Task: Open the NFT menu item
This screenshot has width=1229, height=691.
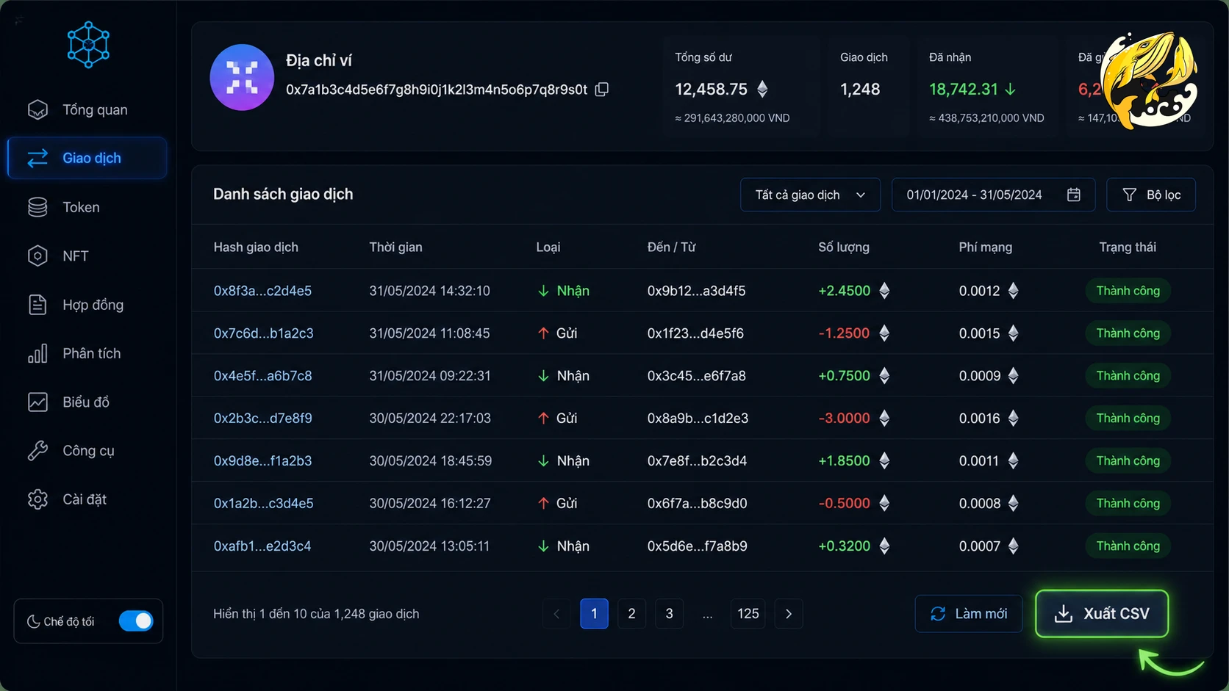Action: point(87,256)
